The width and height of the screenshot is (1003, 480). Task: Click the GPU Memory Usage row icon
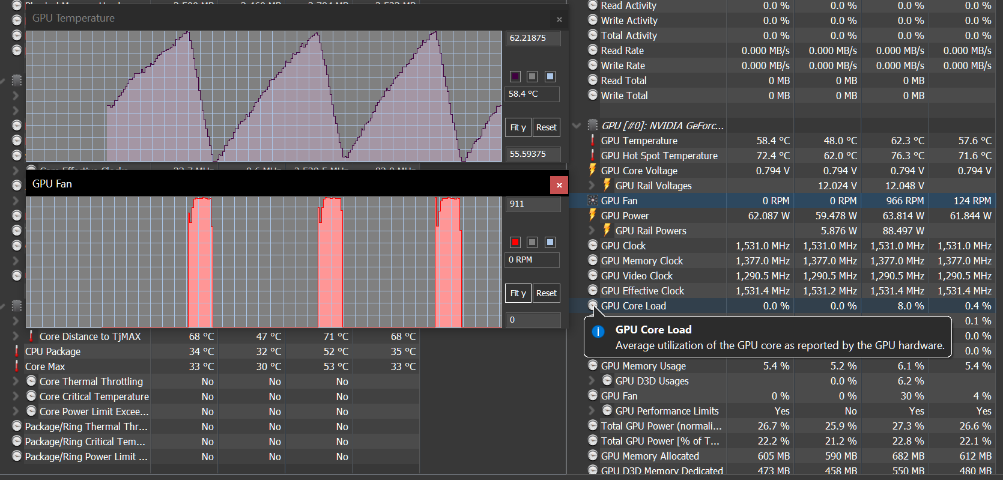(x=593, y=365)
